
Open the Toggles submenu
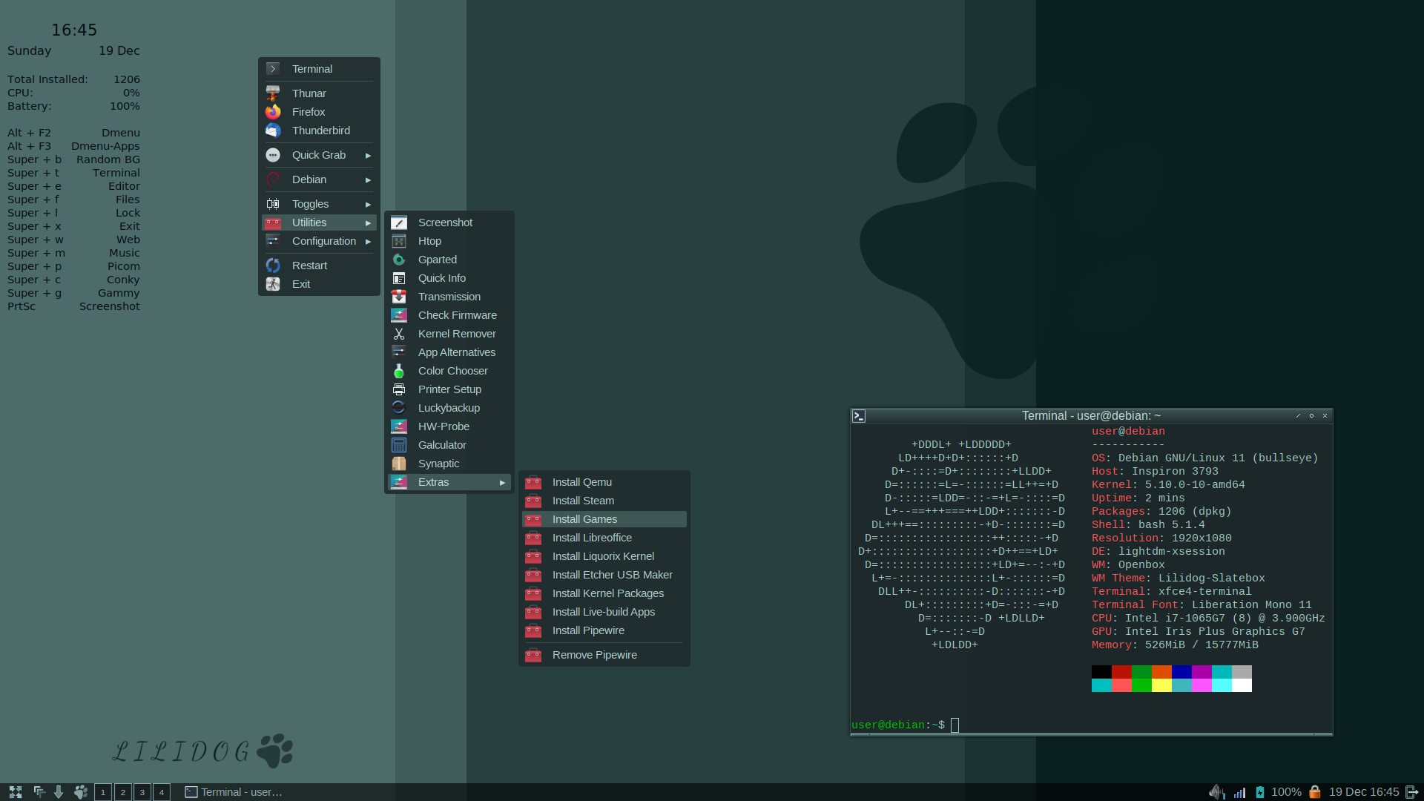pos(312,203)
